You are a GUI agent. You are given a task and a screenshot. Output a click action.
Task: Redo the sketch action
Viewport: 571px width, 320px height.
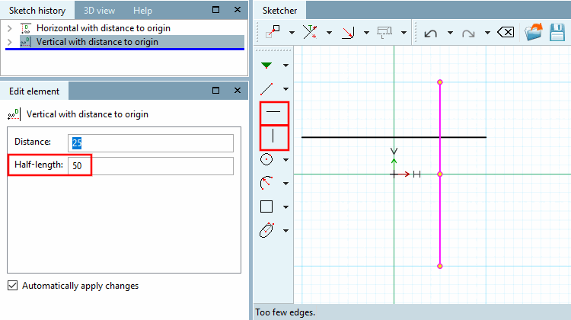pyautogui.click(x=468, y=34)
